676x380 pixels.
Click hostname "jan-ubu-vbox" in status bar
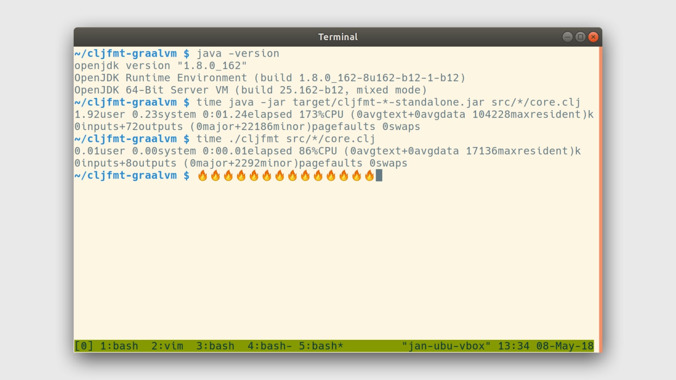pos(446,346)
